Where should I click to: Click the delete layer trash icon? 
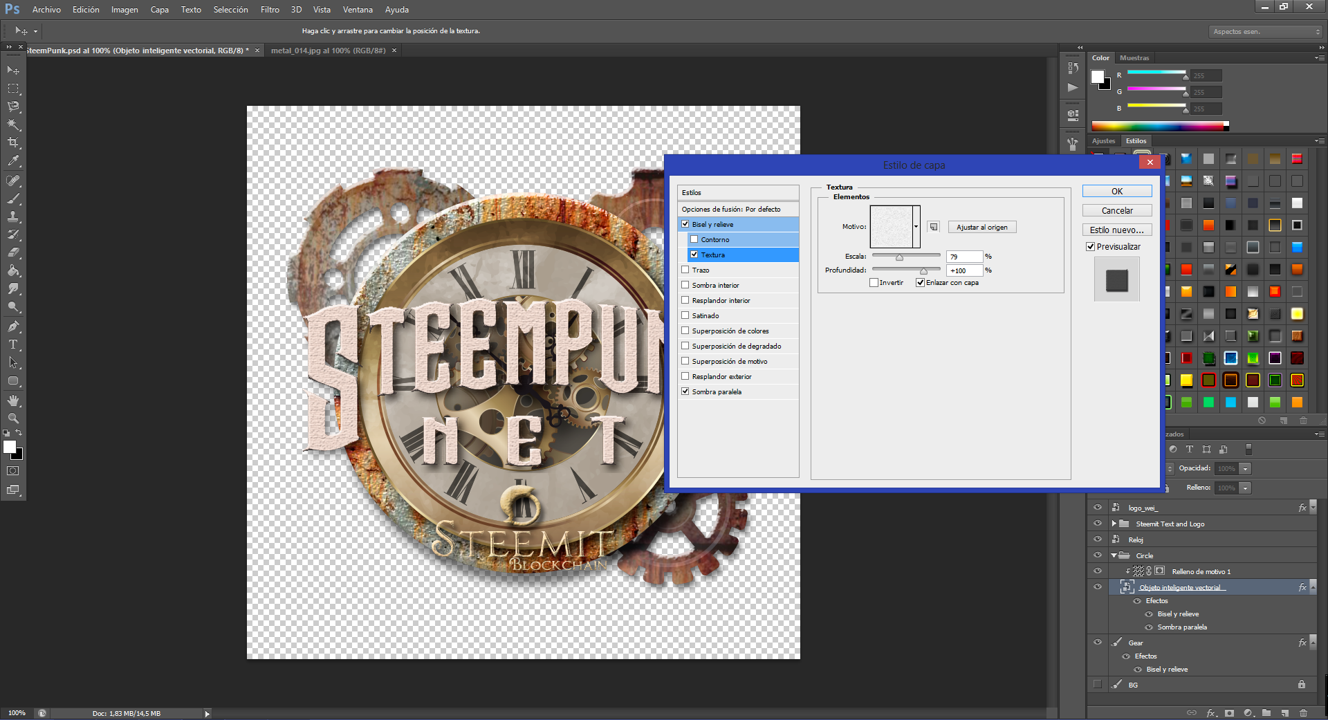tap(1303, 713)
